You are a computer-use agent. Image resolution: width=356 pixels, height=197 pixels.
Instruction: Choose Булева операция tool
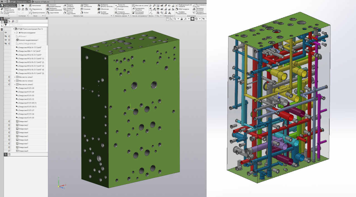103,13
